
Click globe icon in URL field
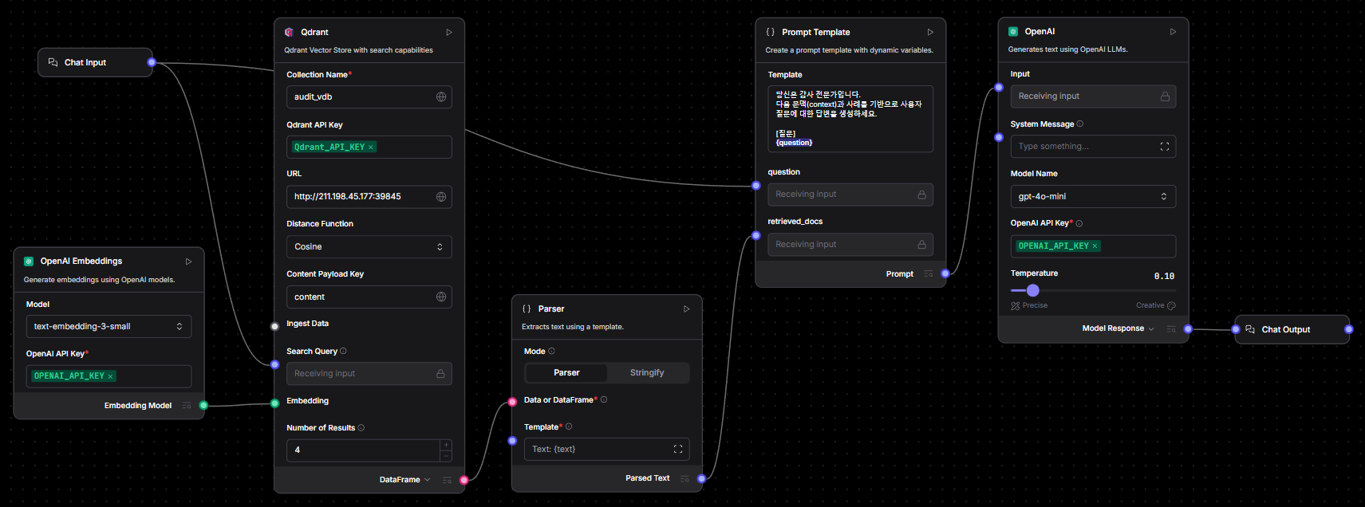(x=441, y=197)
